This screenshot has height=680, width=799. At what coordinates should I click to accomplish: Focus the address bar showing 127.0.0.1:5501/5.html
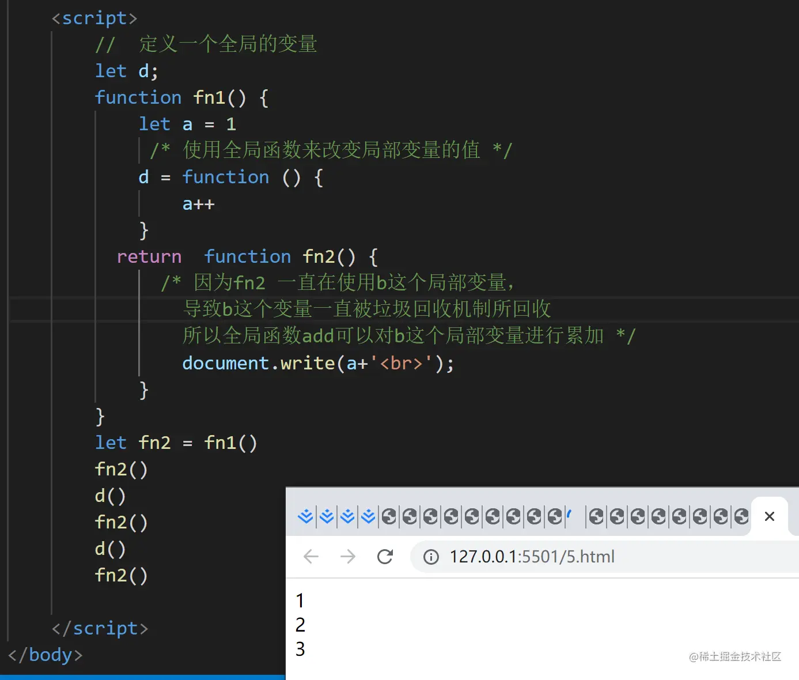tap(605, 557)
